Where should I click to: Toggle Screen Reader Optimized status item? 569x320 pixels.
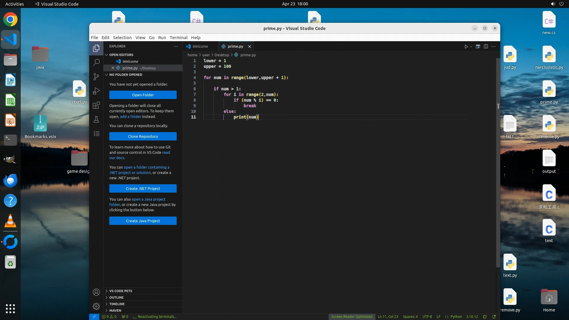[351, 317]
